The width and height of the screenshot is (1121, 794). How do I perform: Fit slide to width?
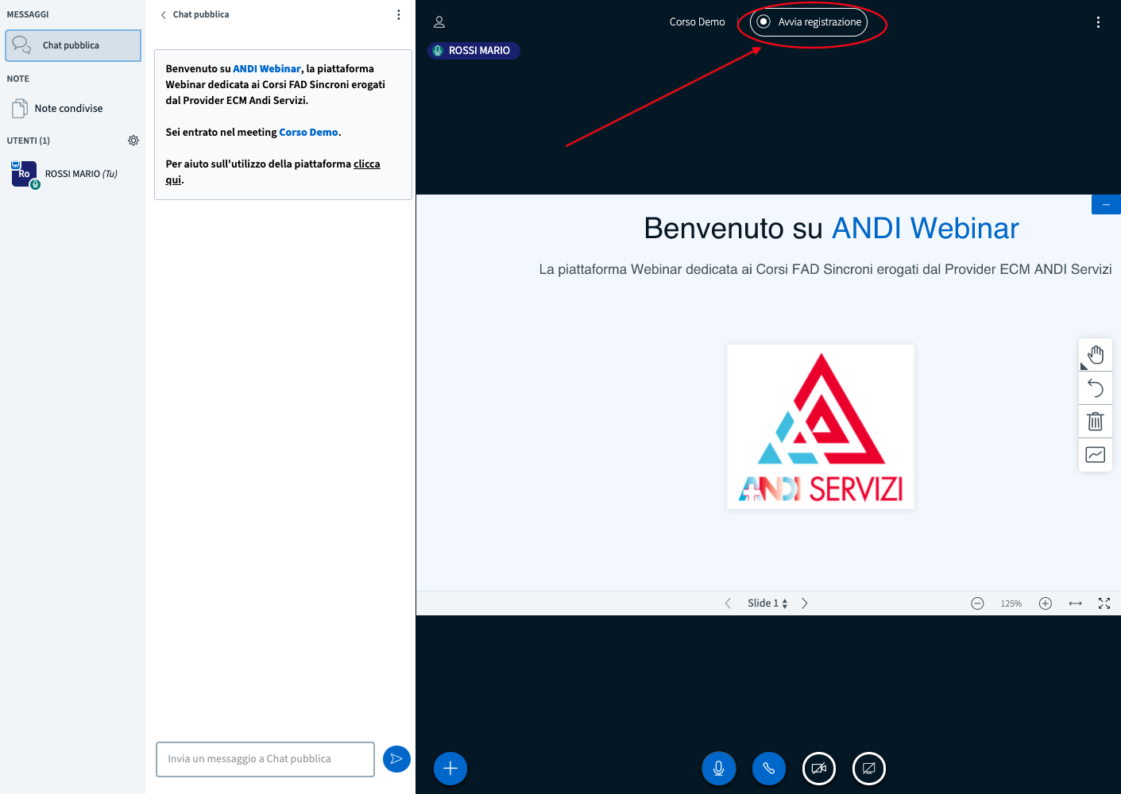(1075, 603)
